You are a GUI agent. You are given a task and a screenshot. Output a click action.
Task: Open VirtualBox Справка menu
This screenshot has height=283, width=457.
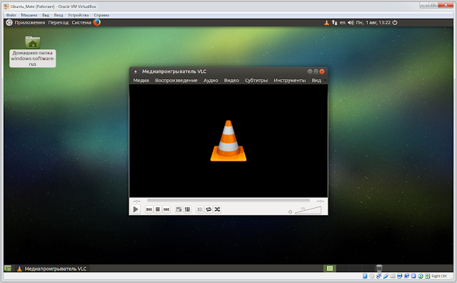pyautogui.click(x=101, y=15)
